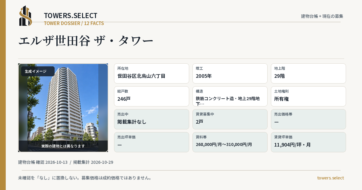Click the 賃貸募集中 card showing 2戸
This screenshot has height=190, width=362.
click(230, 119)
